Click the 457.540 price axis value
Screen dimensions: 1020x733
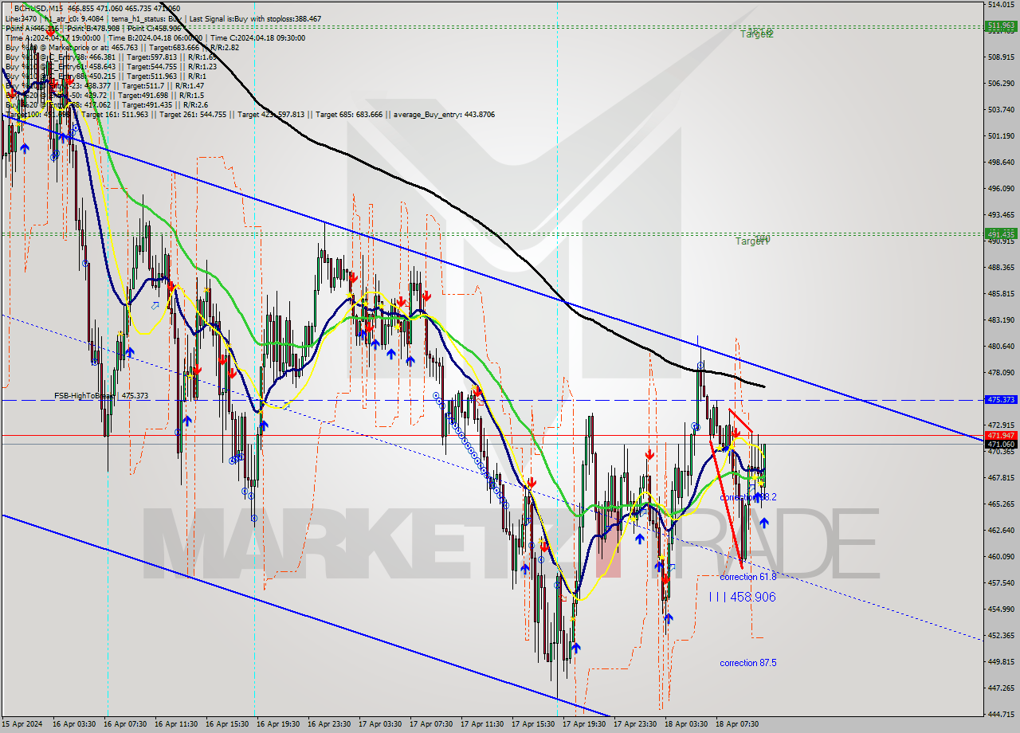[1001, 583]
